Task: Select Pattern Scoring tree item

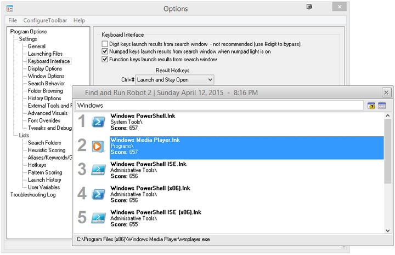Action: pos(45,172)
